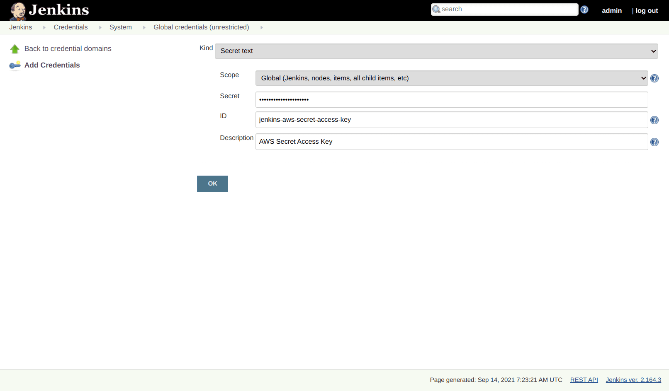Click Back to credential domains

[x=68, y=48]
